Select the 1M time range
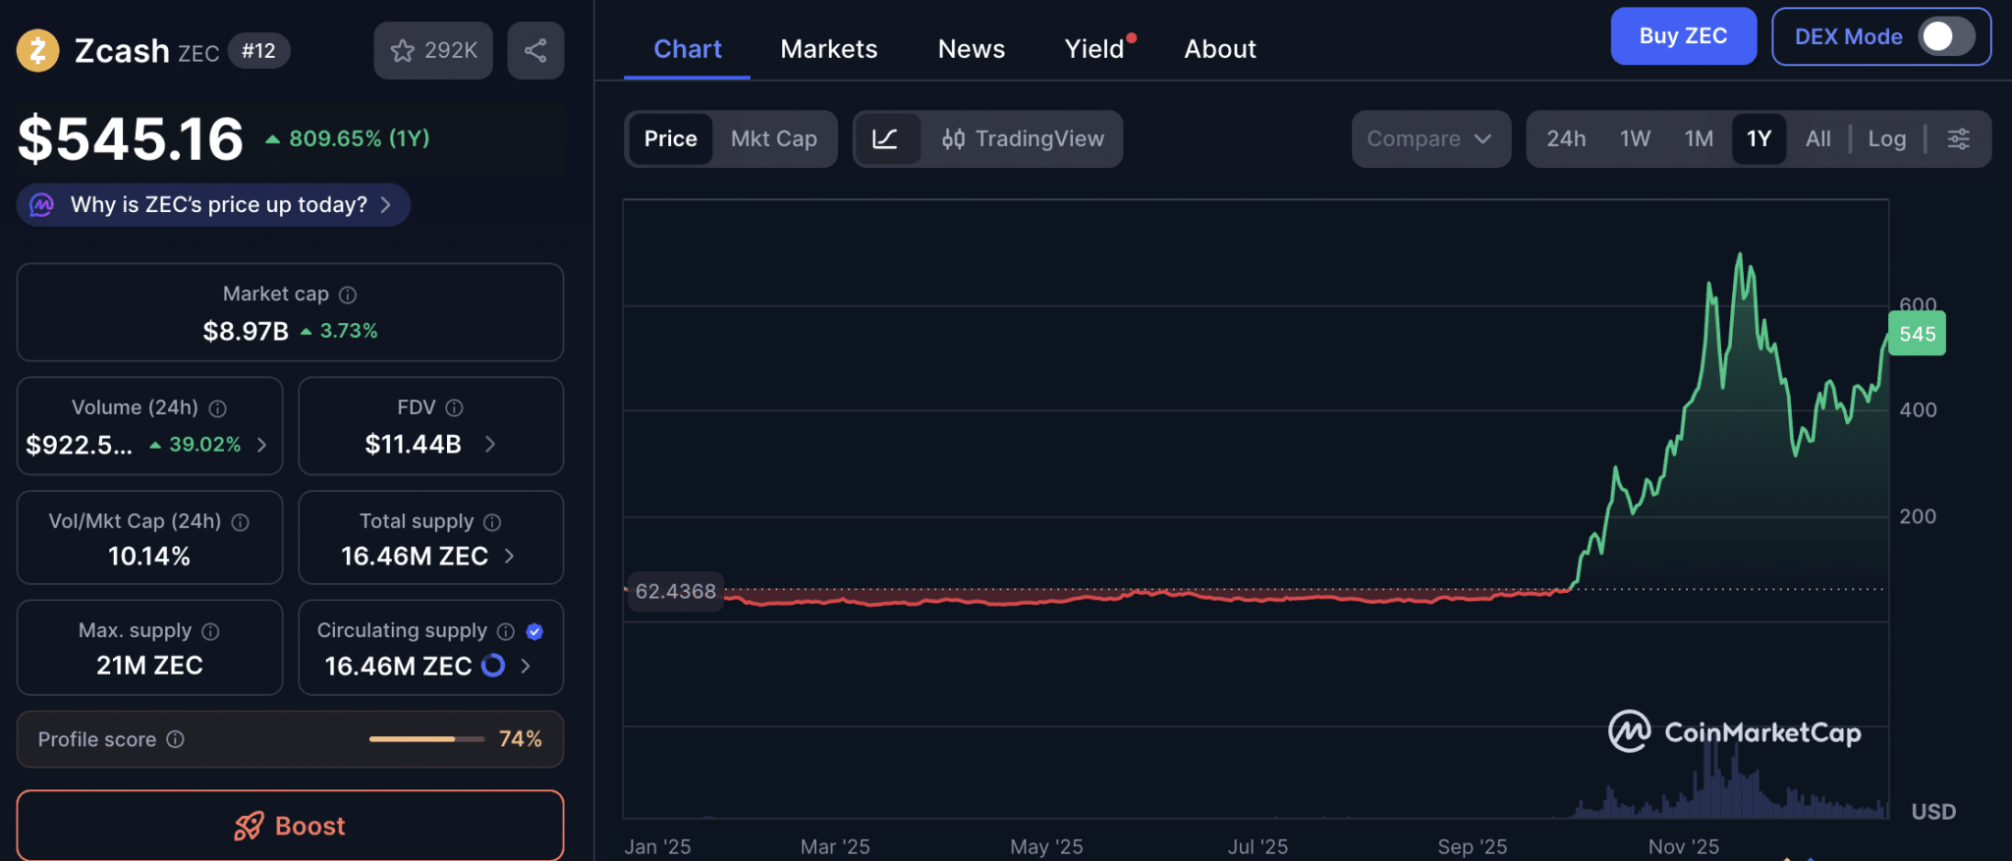Viewport: 2012px width, 861px height. click(1698, 139)
